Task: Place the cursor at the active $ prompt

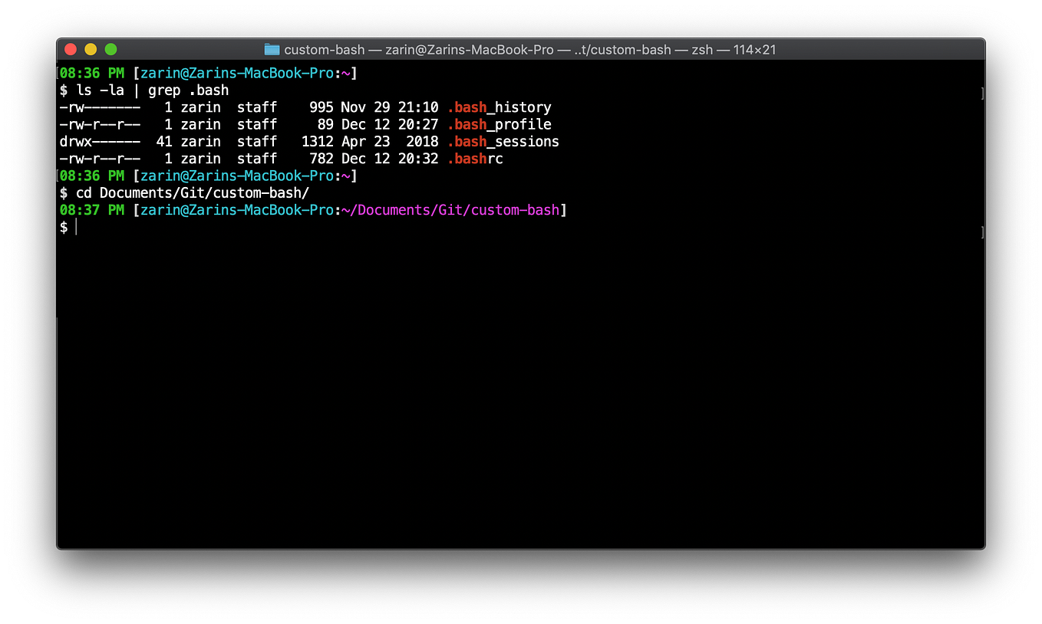Action: coord(74,227)
